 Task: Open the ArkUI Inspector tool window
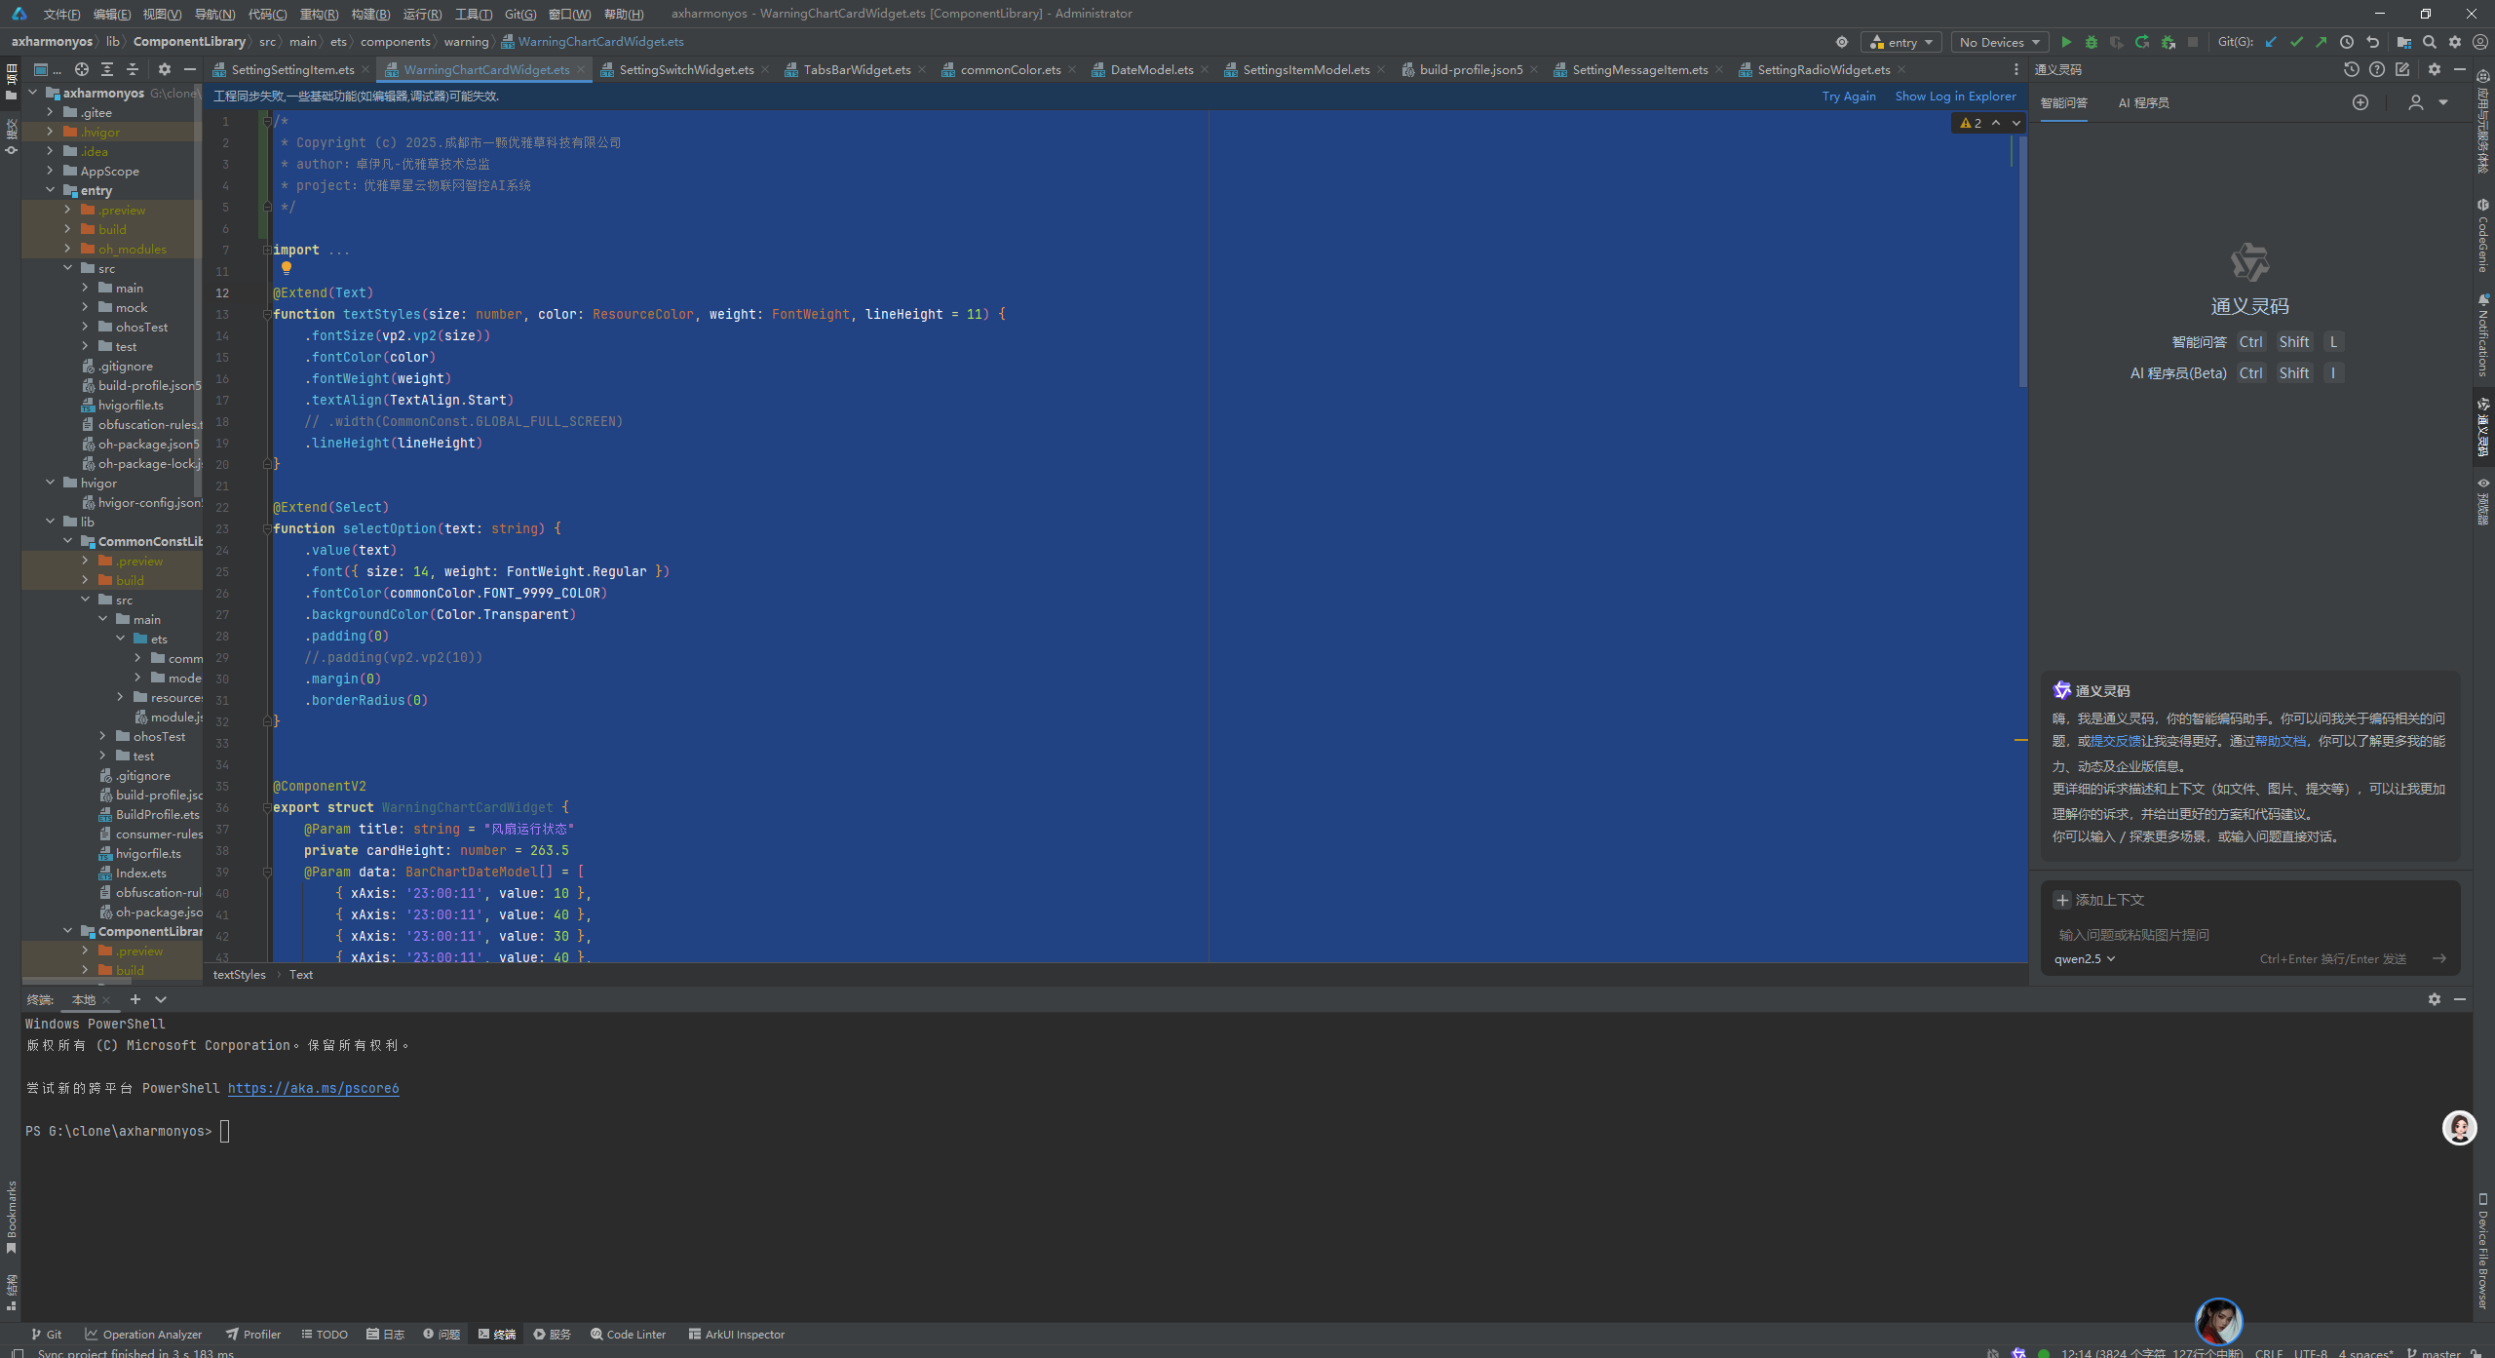[737, 1335]
